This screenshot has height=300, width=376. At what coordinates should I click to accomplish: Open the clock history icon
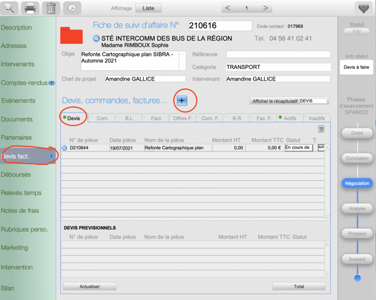[x=72, y=8]
